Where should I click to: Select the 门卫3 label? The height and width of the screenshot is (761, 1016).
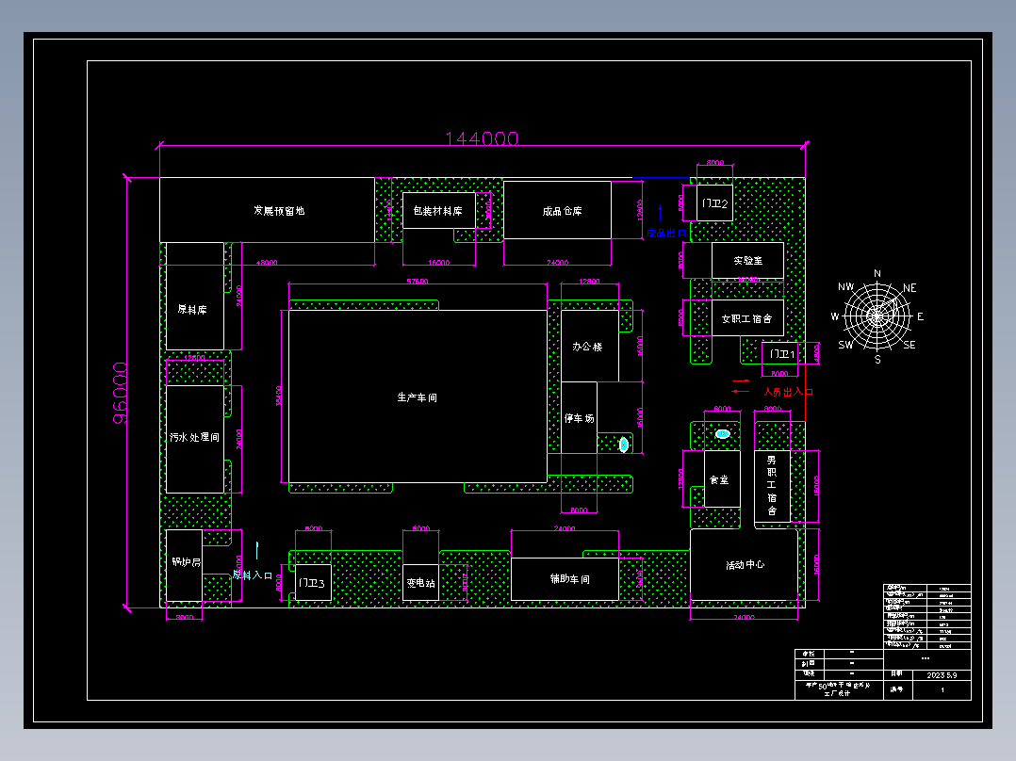tap(311, 583)
